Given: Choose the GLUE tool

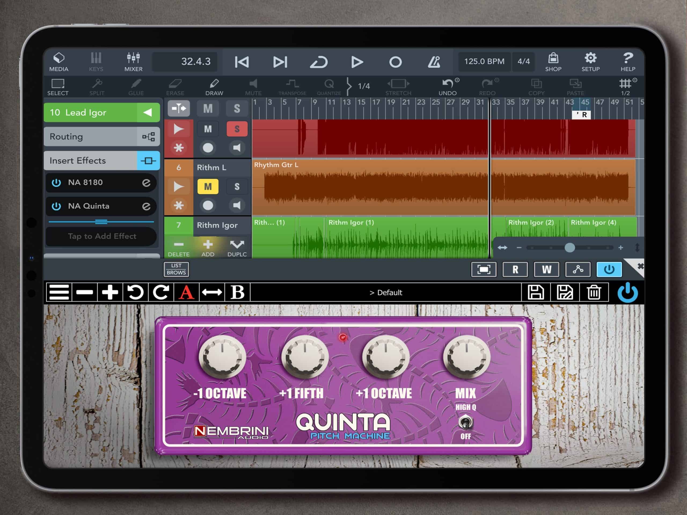Looking at the screenshot, I should [136, 87].
